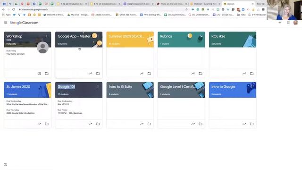Open the Google App - Master class

click(74, 36)
